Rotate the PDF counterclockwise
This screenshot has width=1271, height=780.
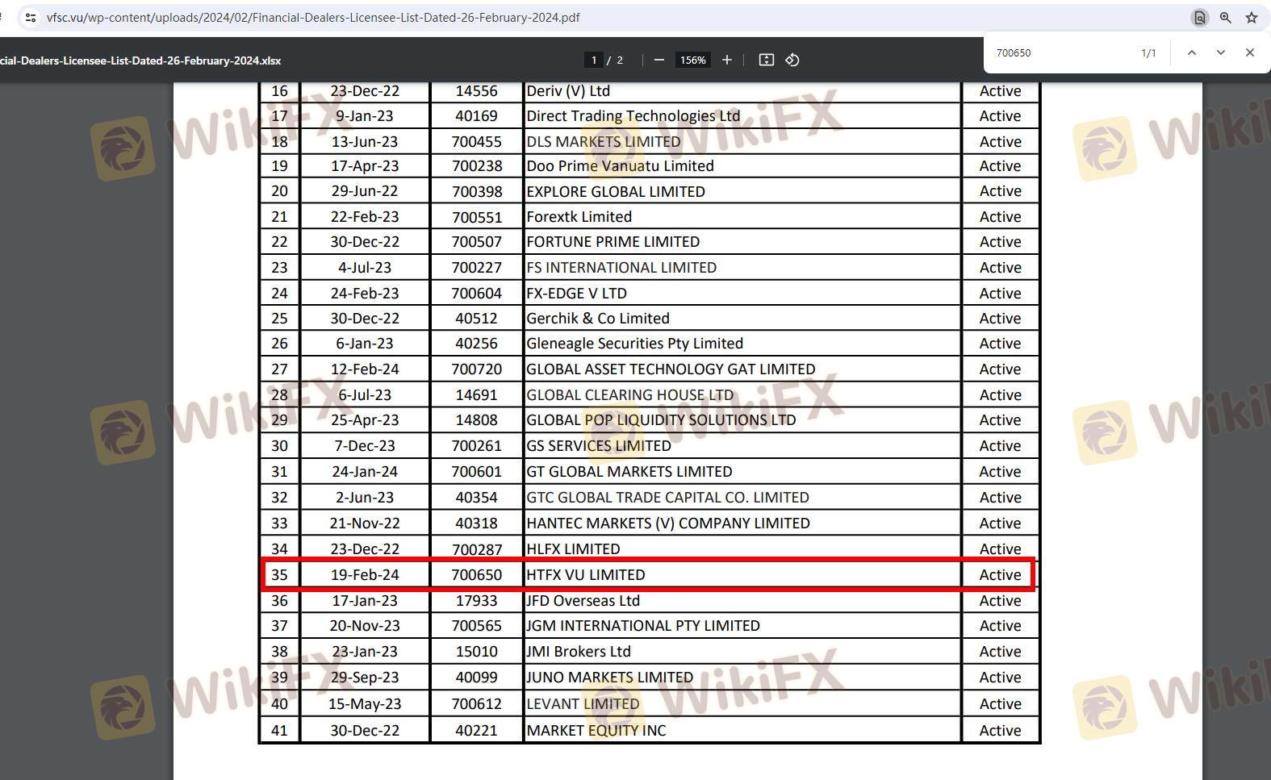tap(792, 60)
